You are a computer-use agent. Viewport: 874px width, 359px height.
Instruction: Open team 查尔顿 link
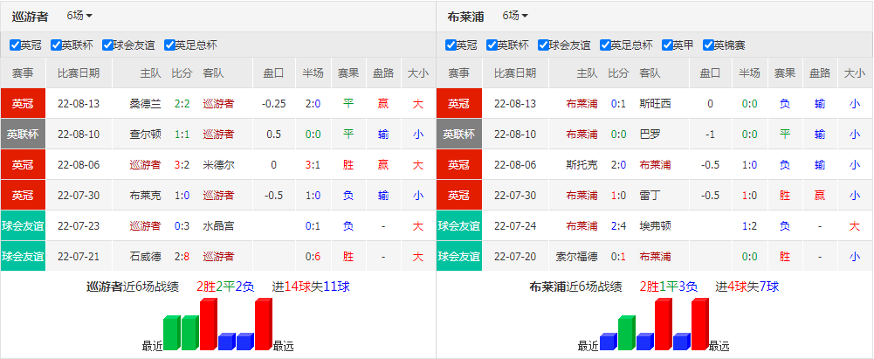tap(145, 135)
